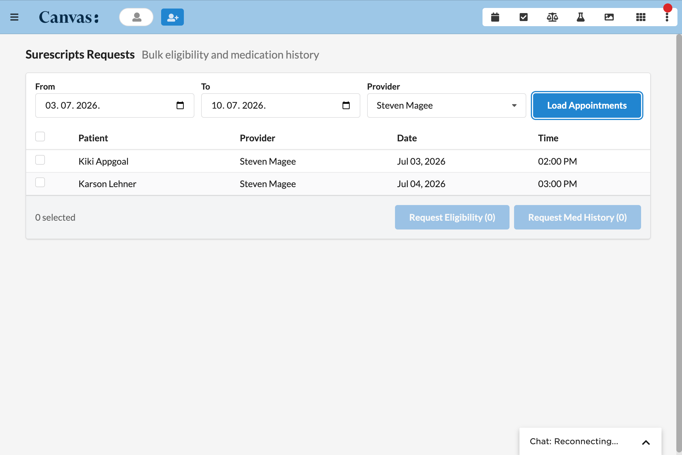The width and height of the screenshot is (682, 455).
Task: Open the hamburger navigation menu
Action: coord(14,17)
